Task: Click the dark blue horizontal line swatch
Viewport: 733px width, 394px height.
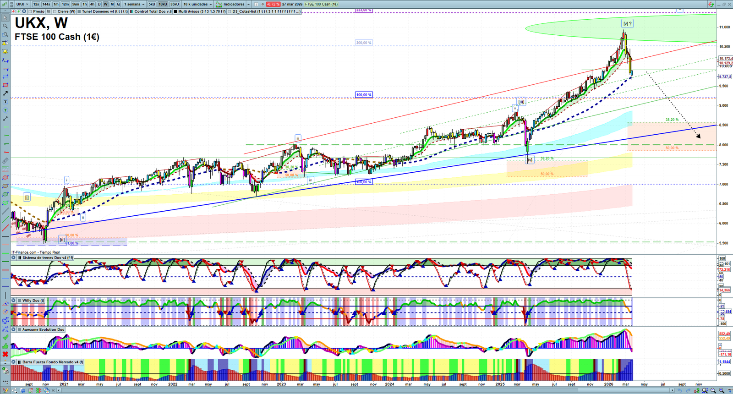Action: pos(5,286)
